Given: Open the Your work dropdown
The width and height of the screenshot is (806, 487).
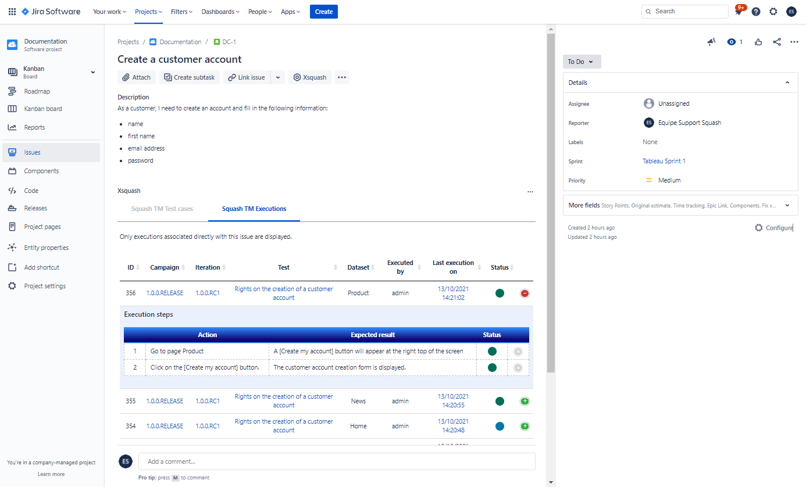Looking at the screenshot, I should [x=110, y=12].
